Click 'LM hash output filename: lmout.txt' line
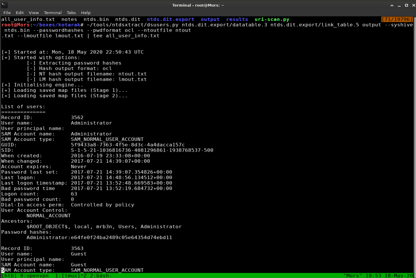The height and width of the screenshot is (278, 416). pyautogui.click(x=87, y=79)
